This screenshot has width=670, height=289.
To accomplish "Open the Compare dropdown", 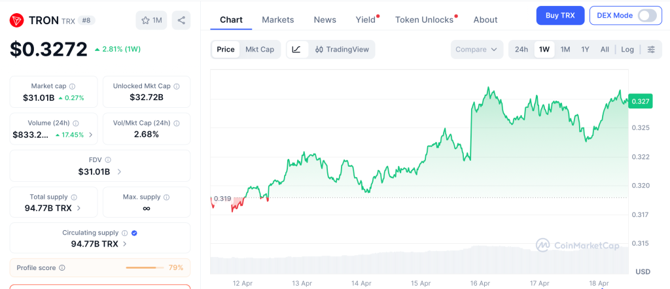I will (476, 50).
